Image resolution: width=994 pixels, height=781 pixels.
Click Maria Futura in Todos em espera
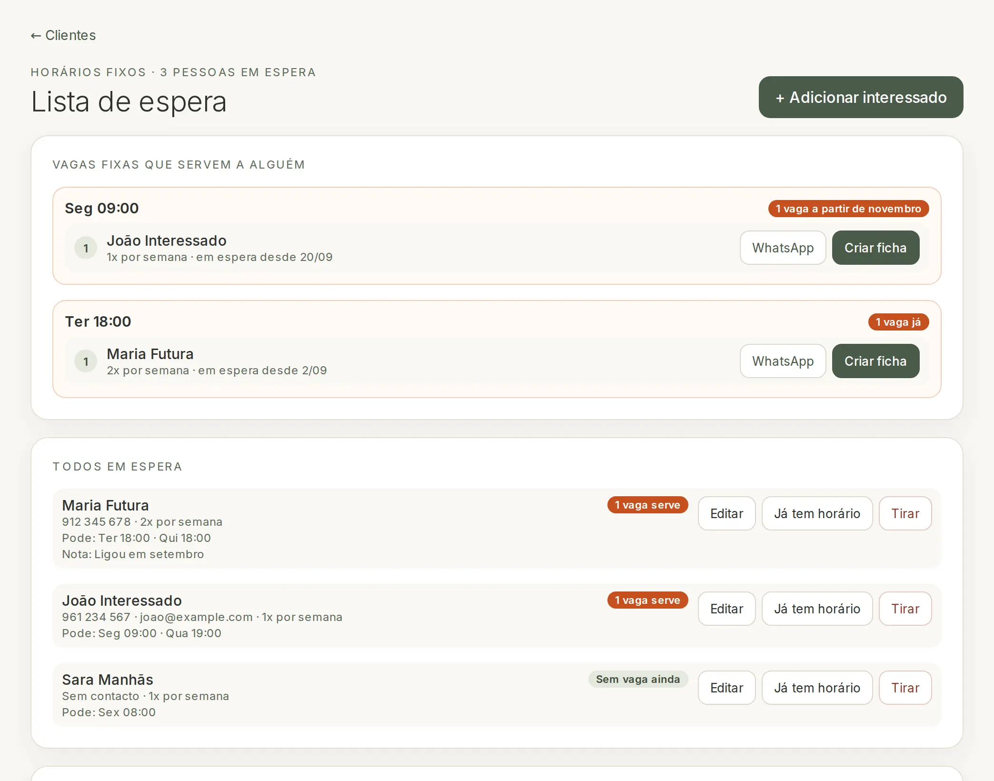105,505
